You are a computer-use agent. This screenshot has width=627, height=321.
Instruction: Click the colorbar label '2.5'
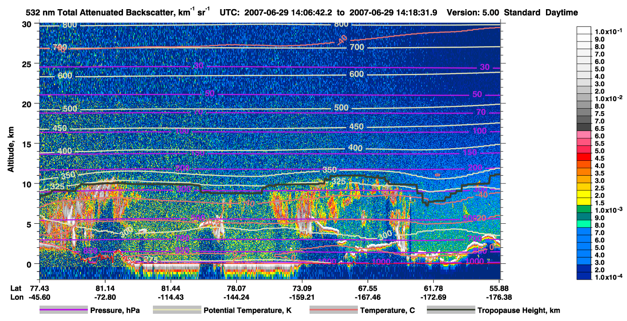point(600,188)
